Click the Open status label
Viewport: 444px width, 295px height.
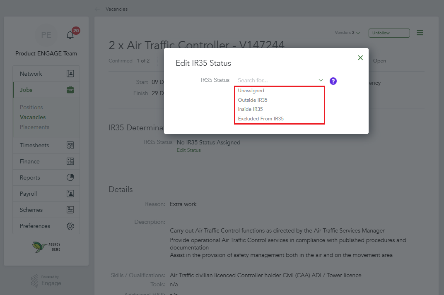coord(379,61)
